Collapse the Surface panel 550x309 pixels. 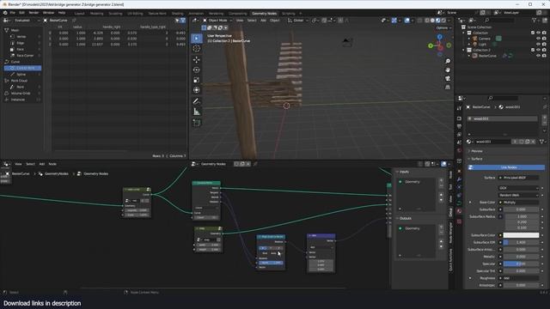click(476, 159)
